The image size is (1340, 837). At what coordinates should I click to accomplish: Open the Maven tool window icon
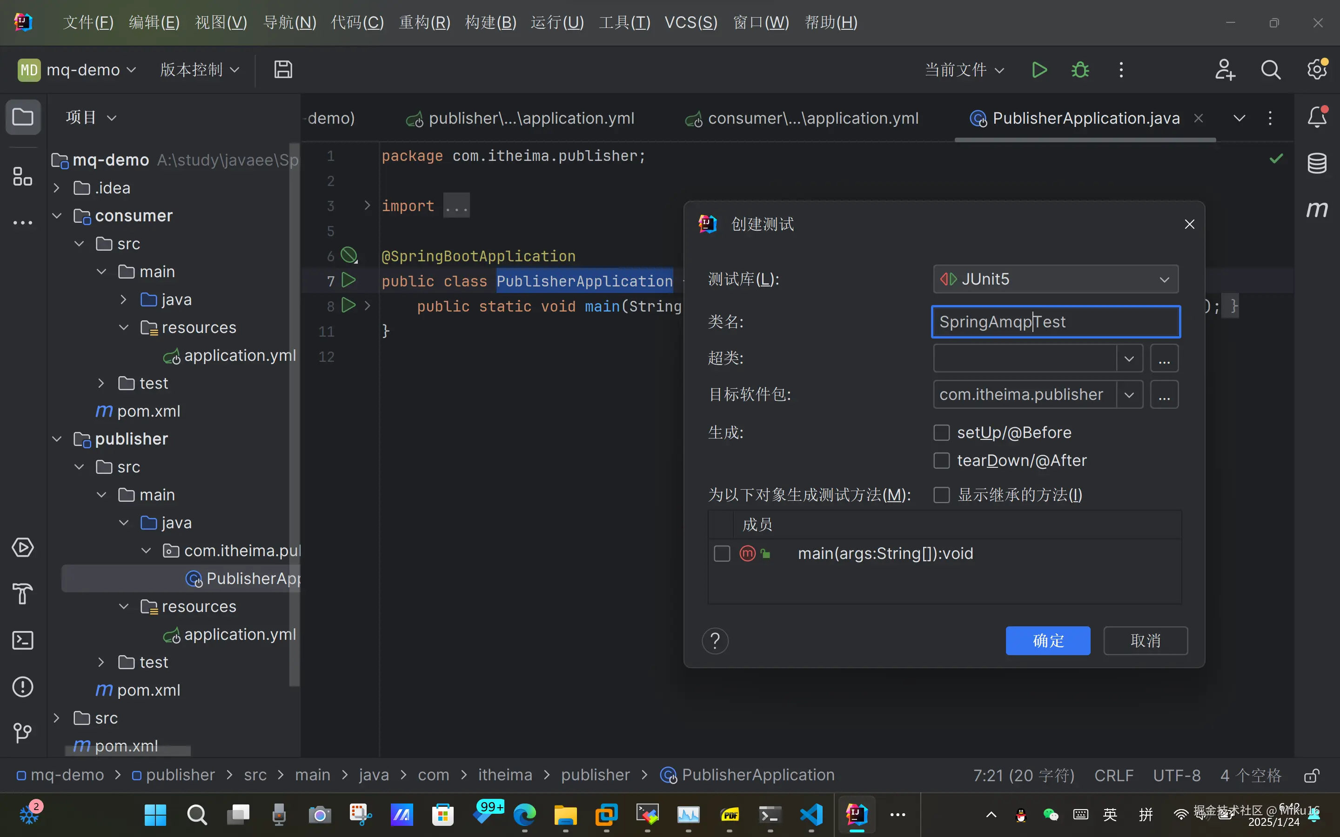click(x=1317, y=210)
